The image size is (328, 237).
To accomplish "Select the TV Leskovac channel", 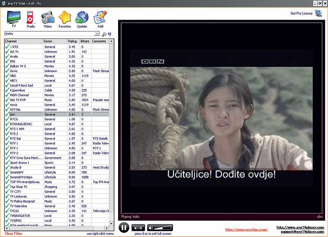I will tap(57, 196).
